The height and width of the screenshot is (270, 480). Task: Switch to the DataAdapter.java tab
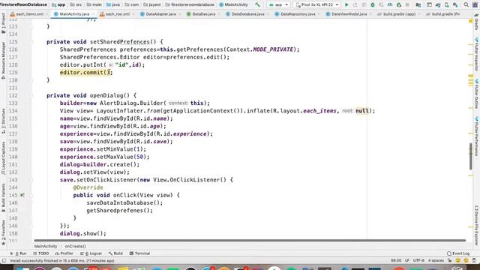tap(160, 14)
